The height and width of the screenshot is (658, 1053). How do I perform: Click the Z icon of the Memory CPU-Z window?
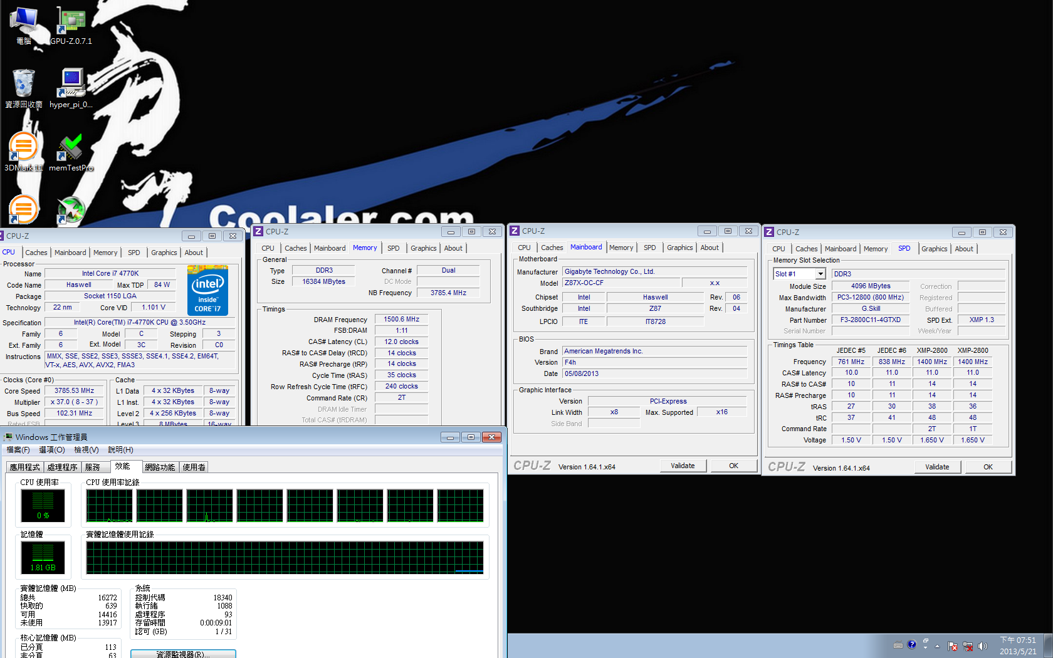(x=258, y=231)
